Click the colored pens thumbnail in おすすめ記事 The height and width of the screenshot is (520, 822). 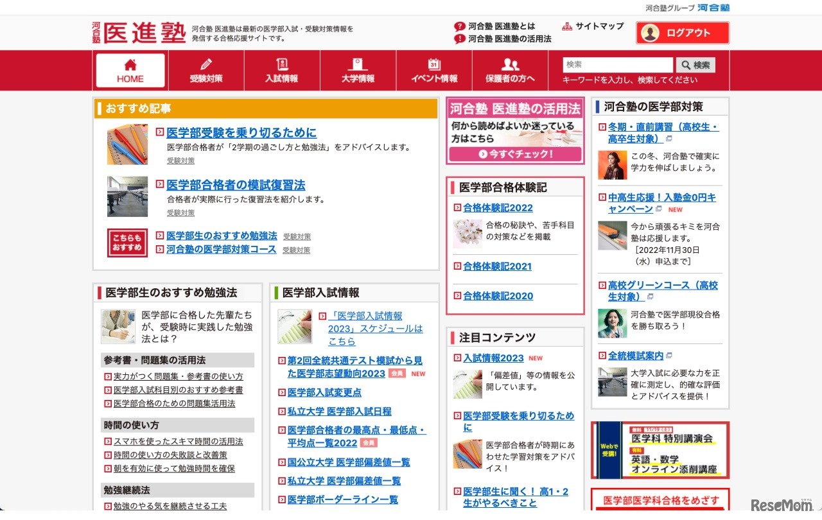point(127,144)
